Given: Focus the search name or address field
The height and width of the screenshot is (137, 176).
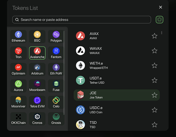Looking at the screenshot, I should pos(82,20).
